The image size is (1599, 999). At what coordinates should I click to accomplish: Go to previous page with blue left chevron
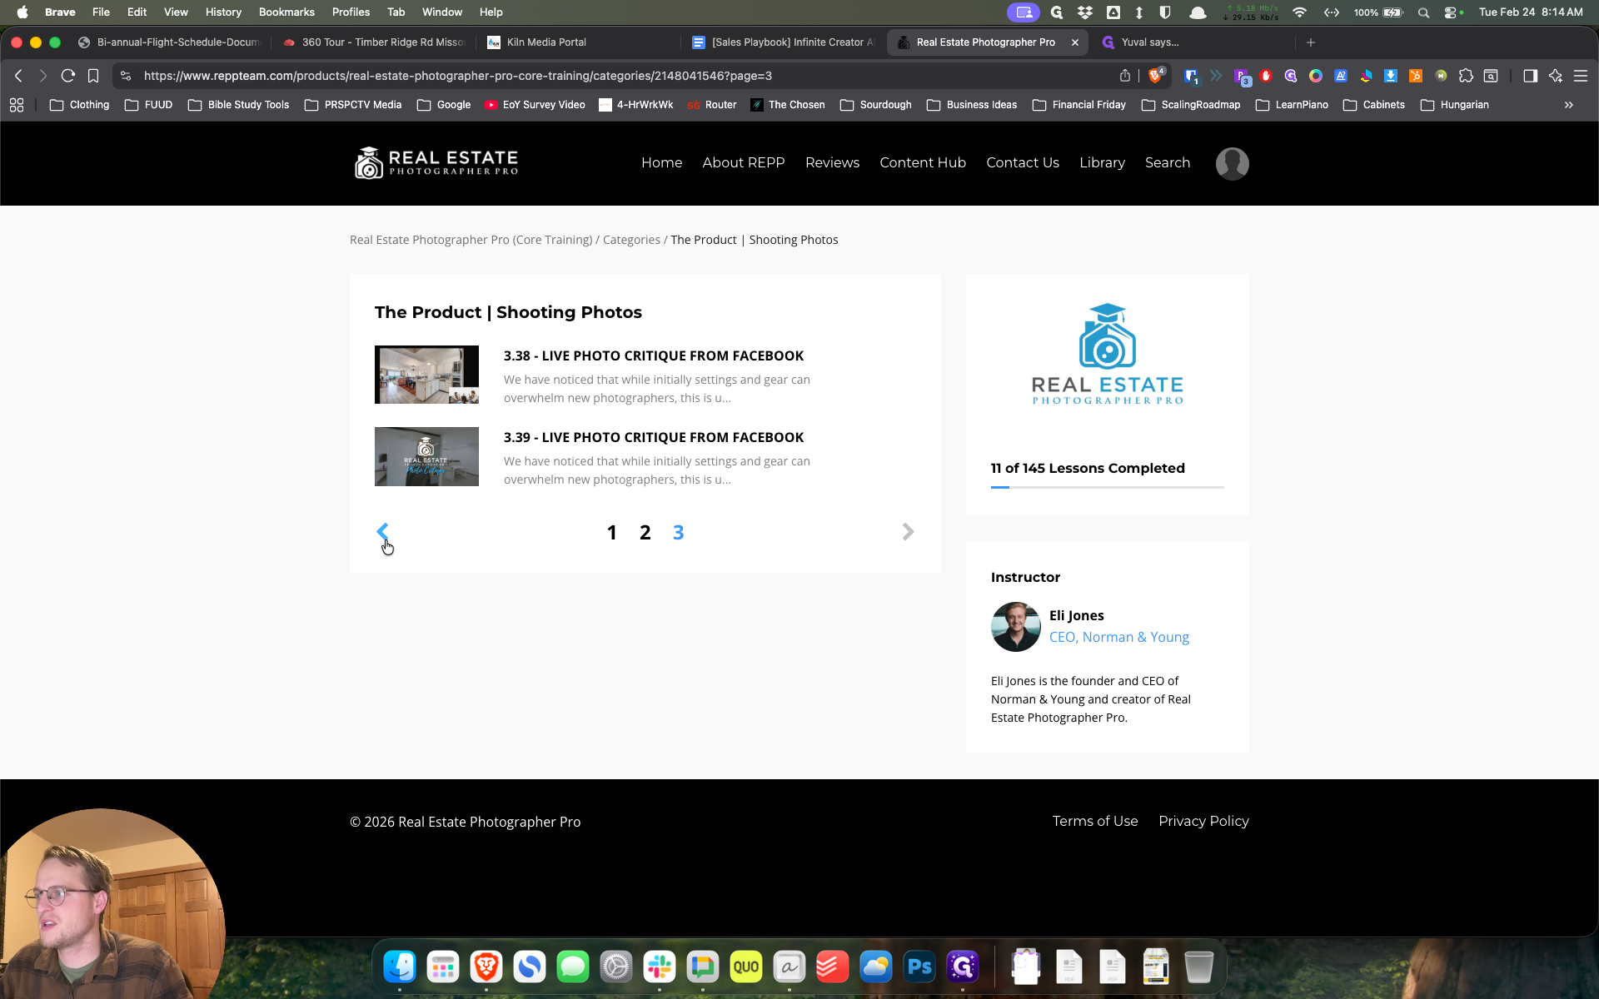(382, 531)
